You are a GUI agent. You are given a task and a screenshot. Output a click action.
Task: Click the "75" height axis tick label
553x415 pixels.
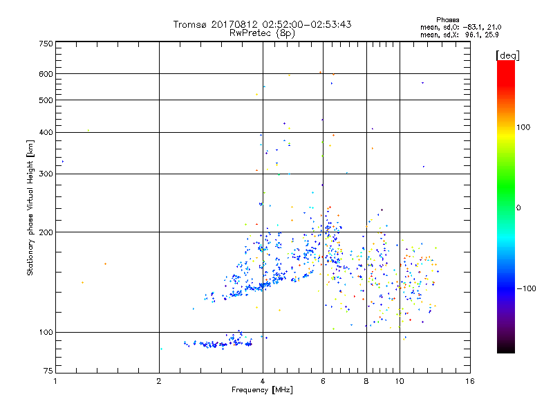(x=48, y=371)
